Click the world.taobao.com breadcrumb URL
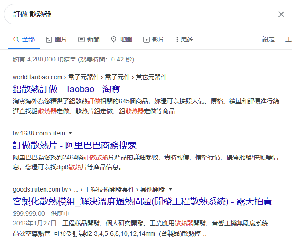 coord(90,77)
